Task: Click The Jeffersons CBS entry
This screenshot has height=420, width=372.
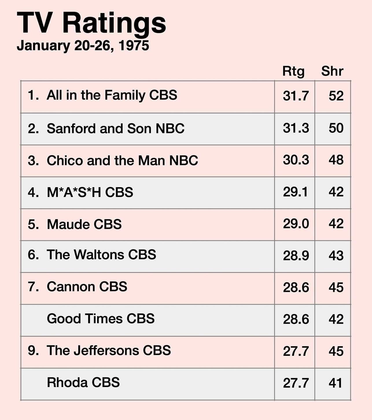Action: click(109, 351)
